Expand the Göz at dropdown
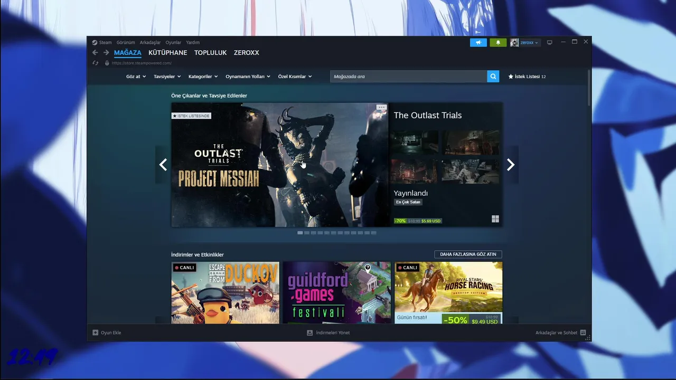 tap(136, 77)
